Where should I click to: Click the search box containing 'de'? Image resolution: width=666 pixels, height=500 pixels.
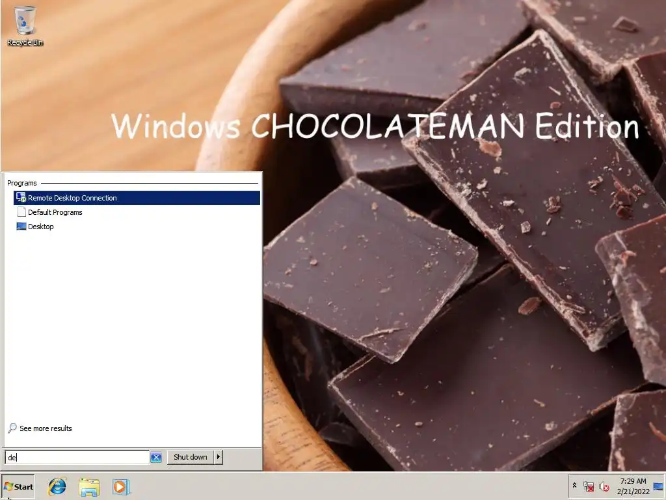point(77,457)
